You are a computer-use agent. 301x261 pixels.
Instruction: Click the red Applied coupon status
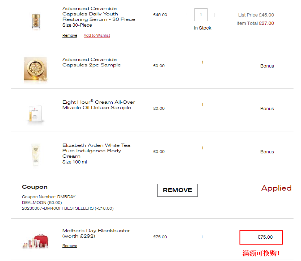(276, 188)
